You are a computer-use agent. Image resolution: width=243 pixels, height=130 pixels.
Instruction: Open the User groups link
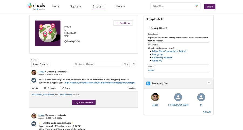coord(158,55)
